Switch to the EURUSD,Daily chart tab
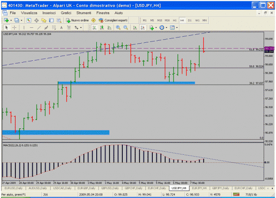The height and width of the screenshot is (198, 276). [14, 188]
